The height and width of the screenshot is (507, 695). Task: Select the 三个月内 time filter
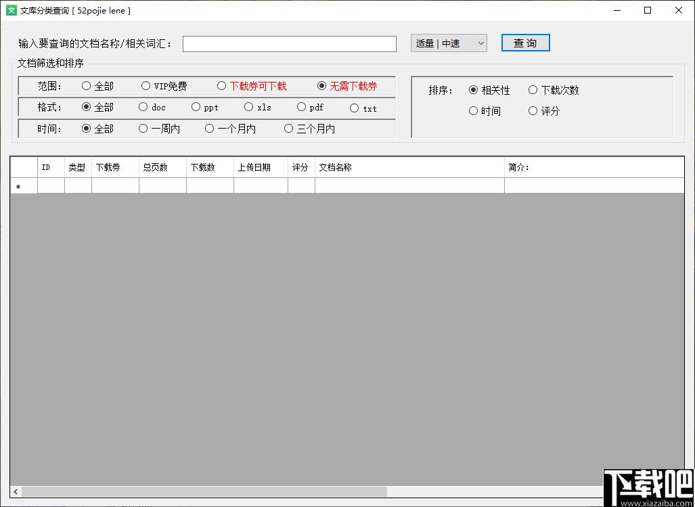[309, 129]
